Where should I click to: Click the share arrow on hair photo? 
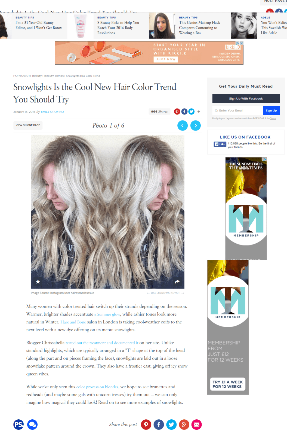[x=177, y=281]
